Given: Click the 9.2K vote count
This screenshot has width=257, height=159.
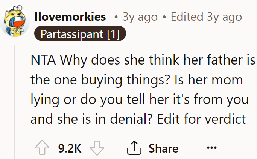Looking at the screenshot, I should [x=70, y=148].
